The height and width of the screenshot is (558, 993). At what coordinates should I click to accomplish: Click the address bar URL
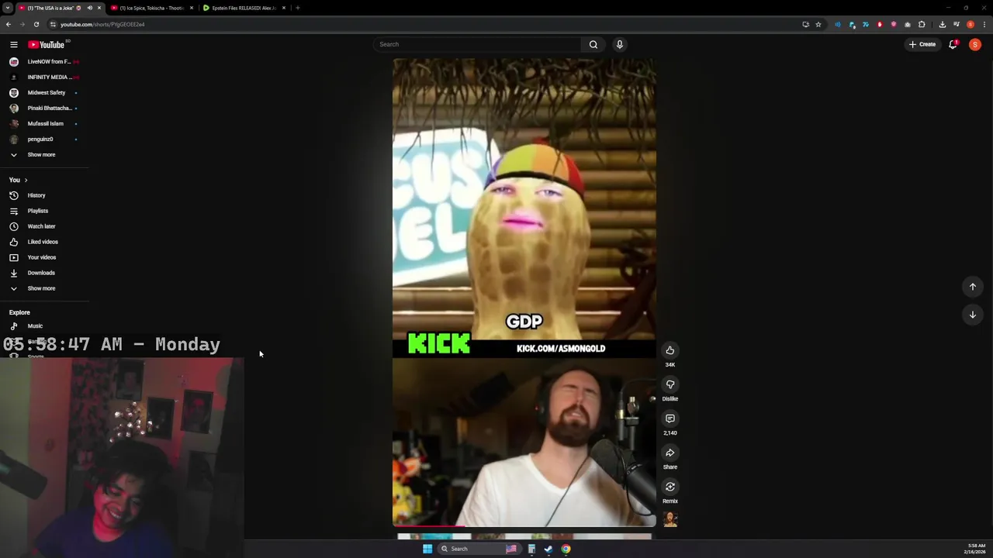click(x=102, y=24)
